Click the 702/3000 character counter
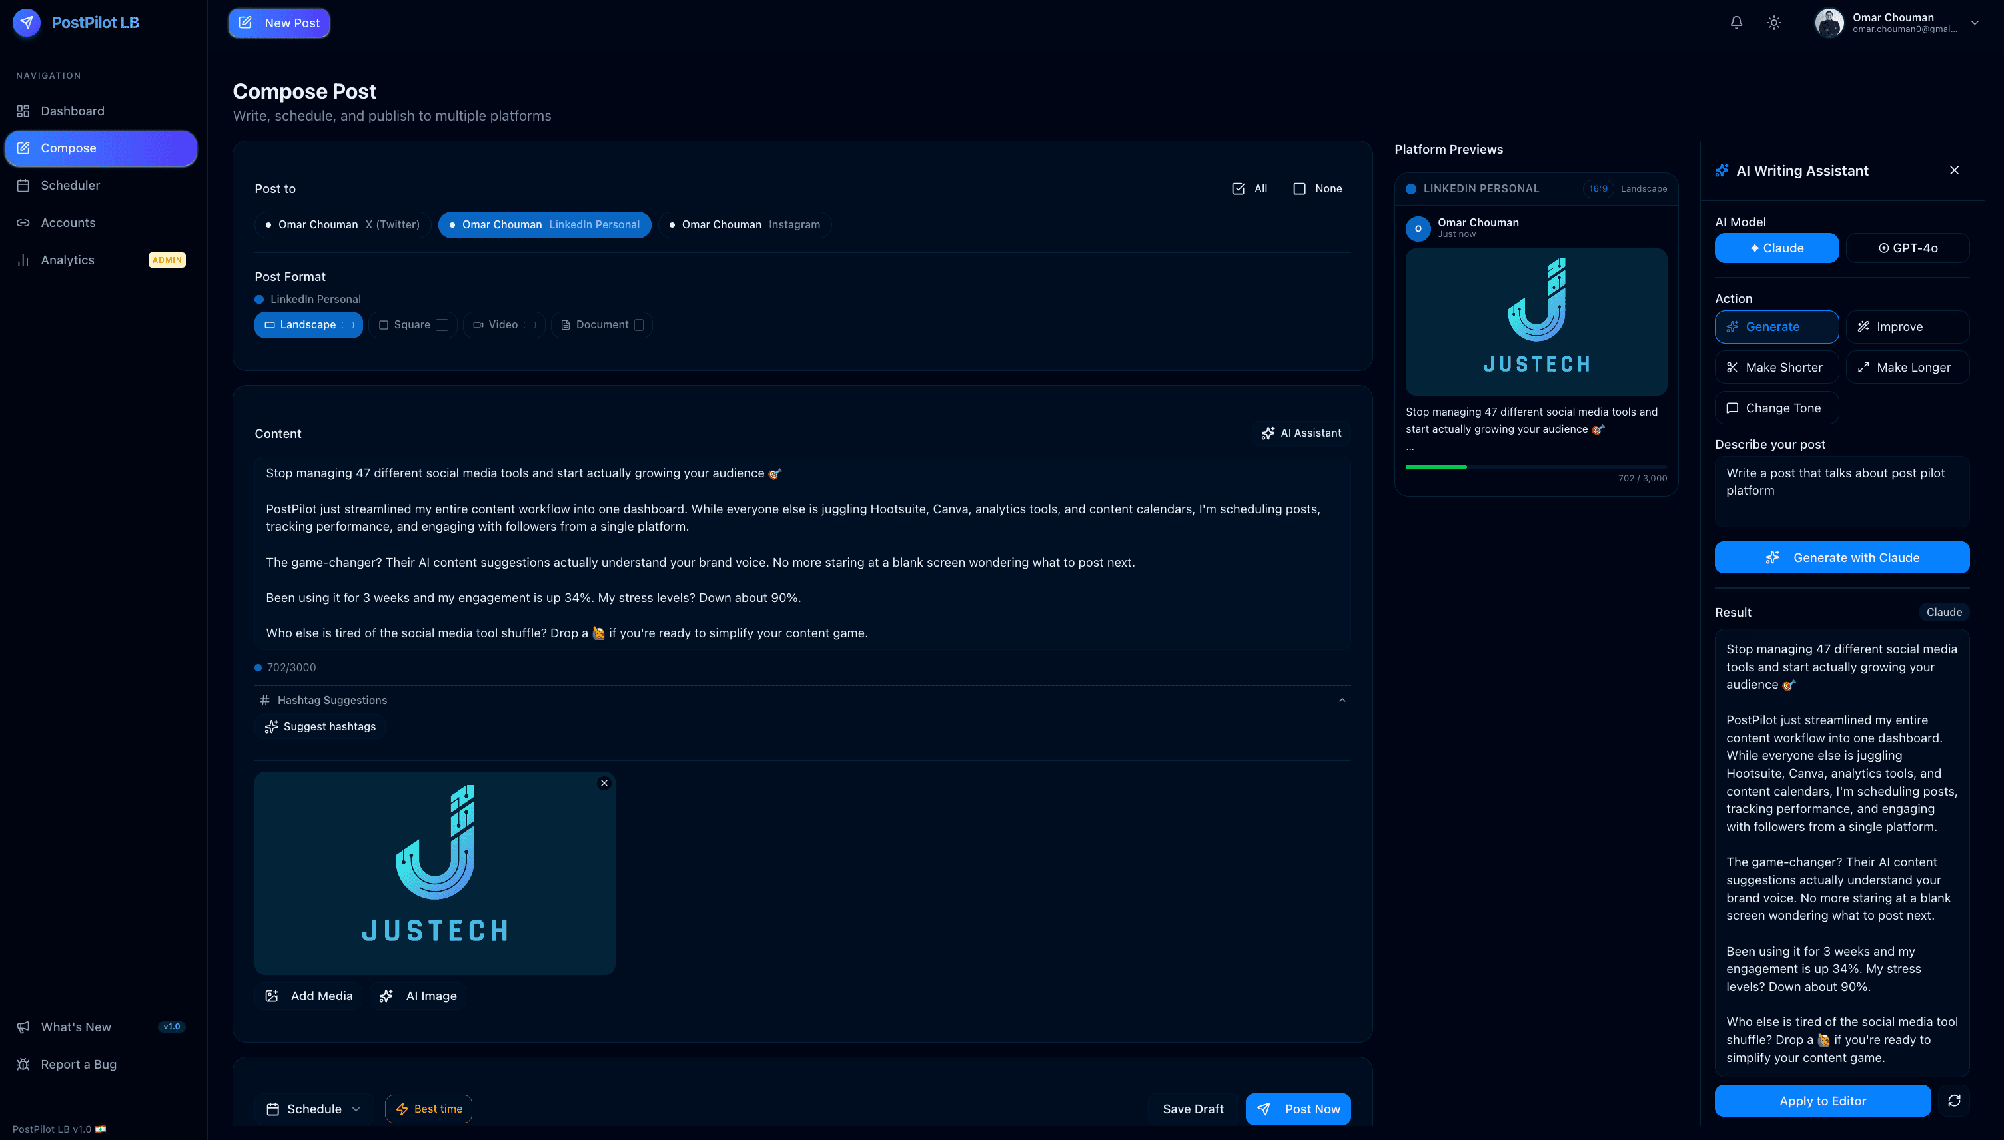 coord(291,667)
